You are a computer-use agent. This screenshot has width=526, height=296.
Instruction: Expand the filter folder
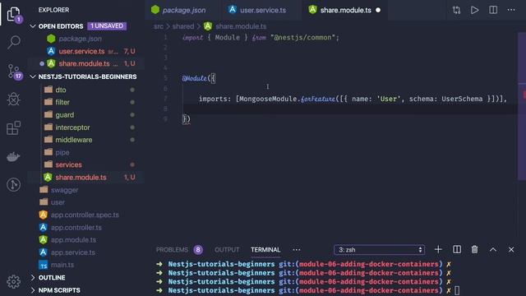(x=62, y=102)
